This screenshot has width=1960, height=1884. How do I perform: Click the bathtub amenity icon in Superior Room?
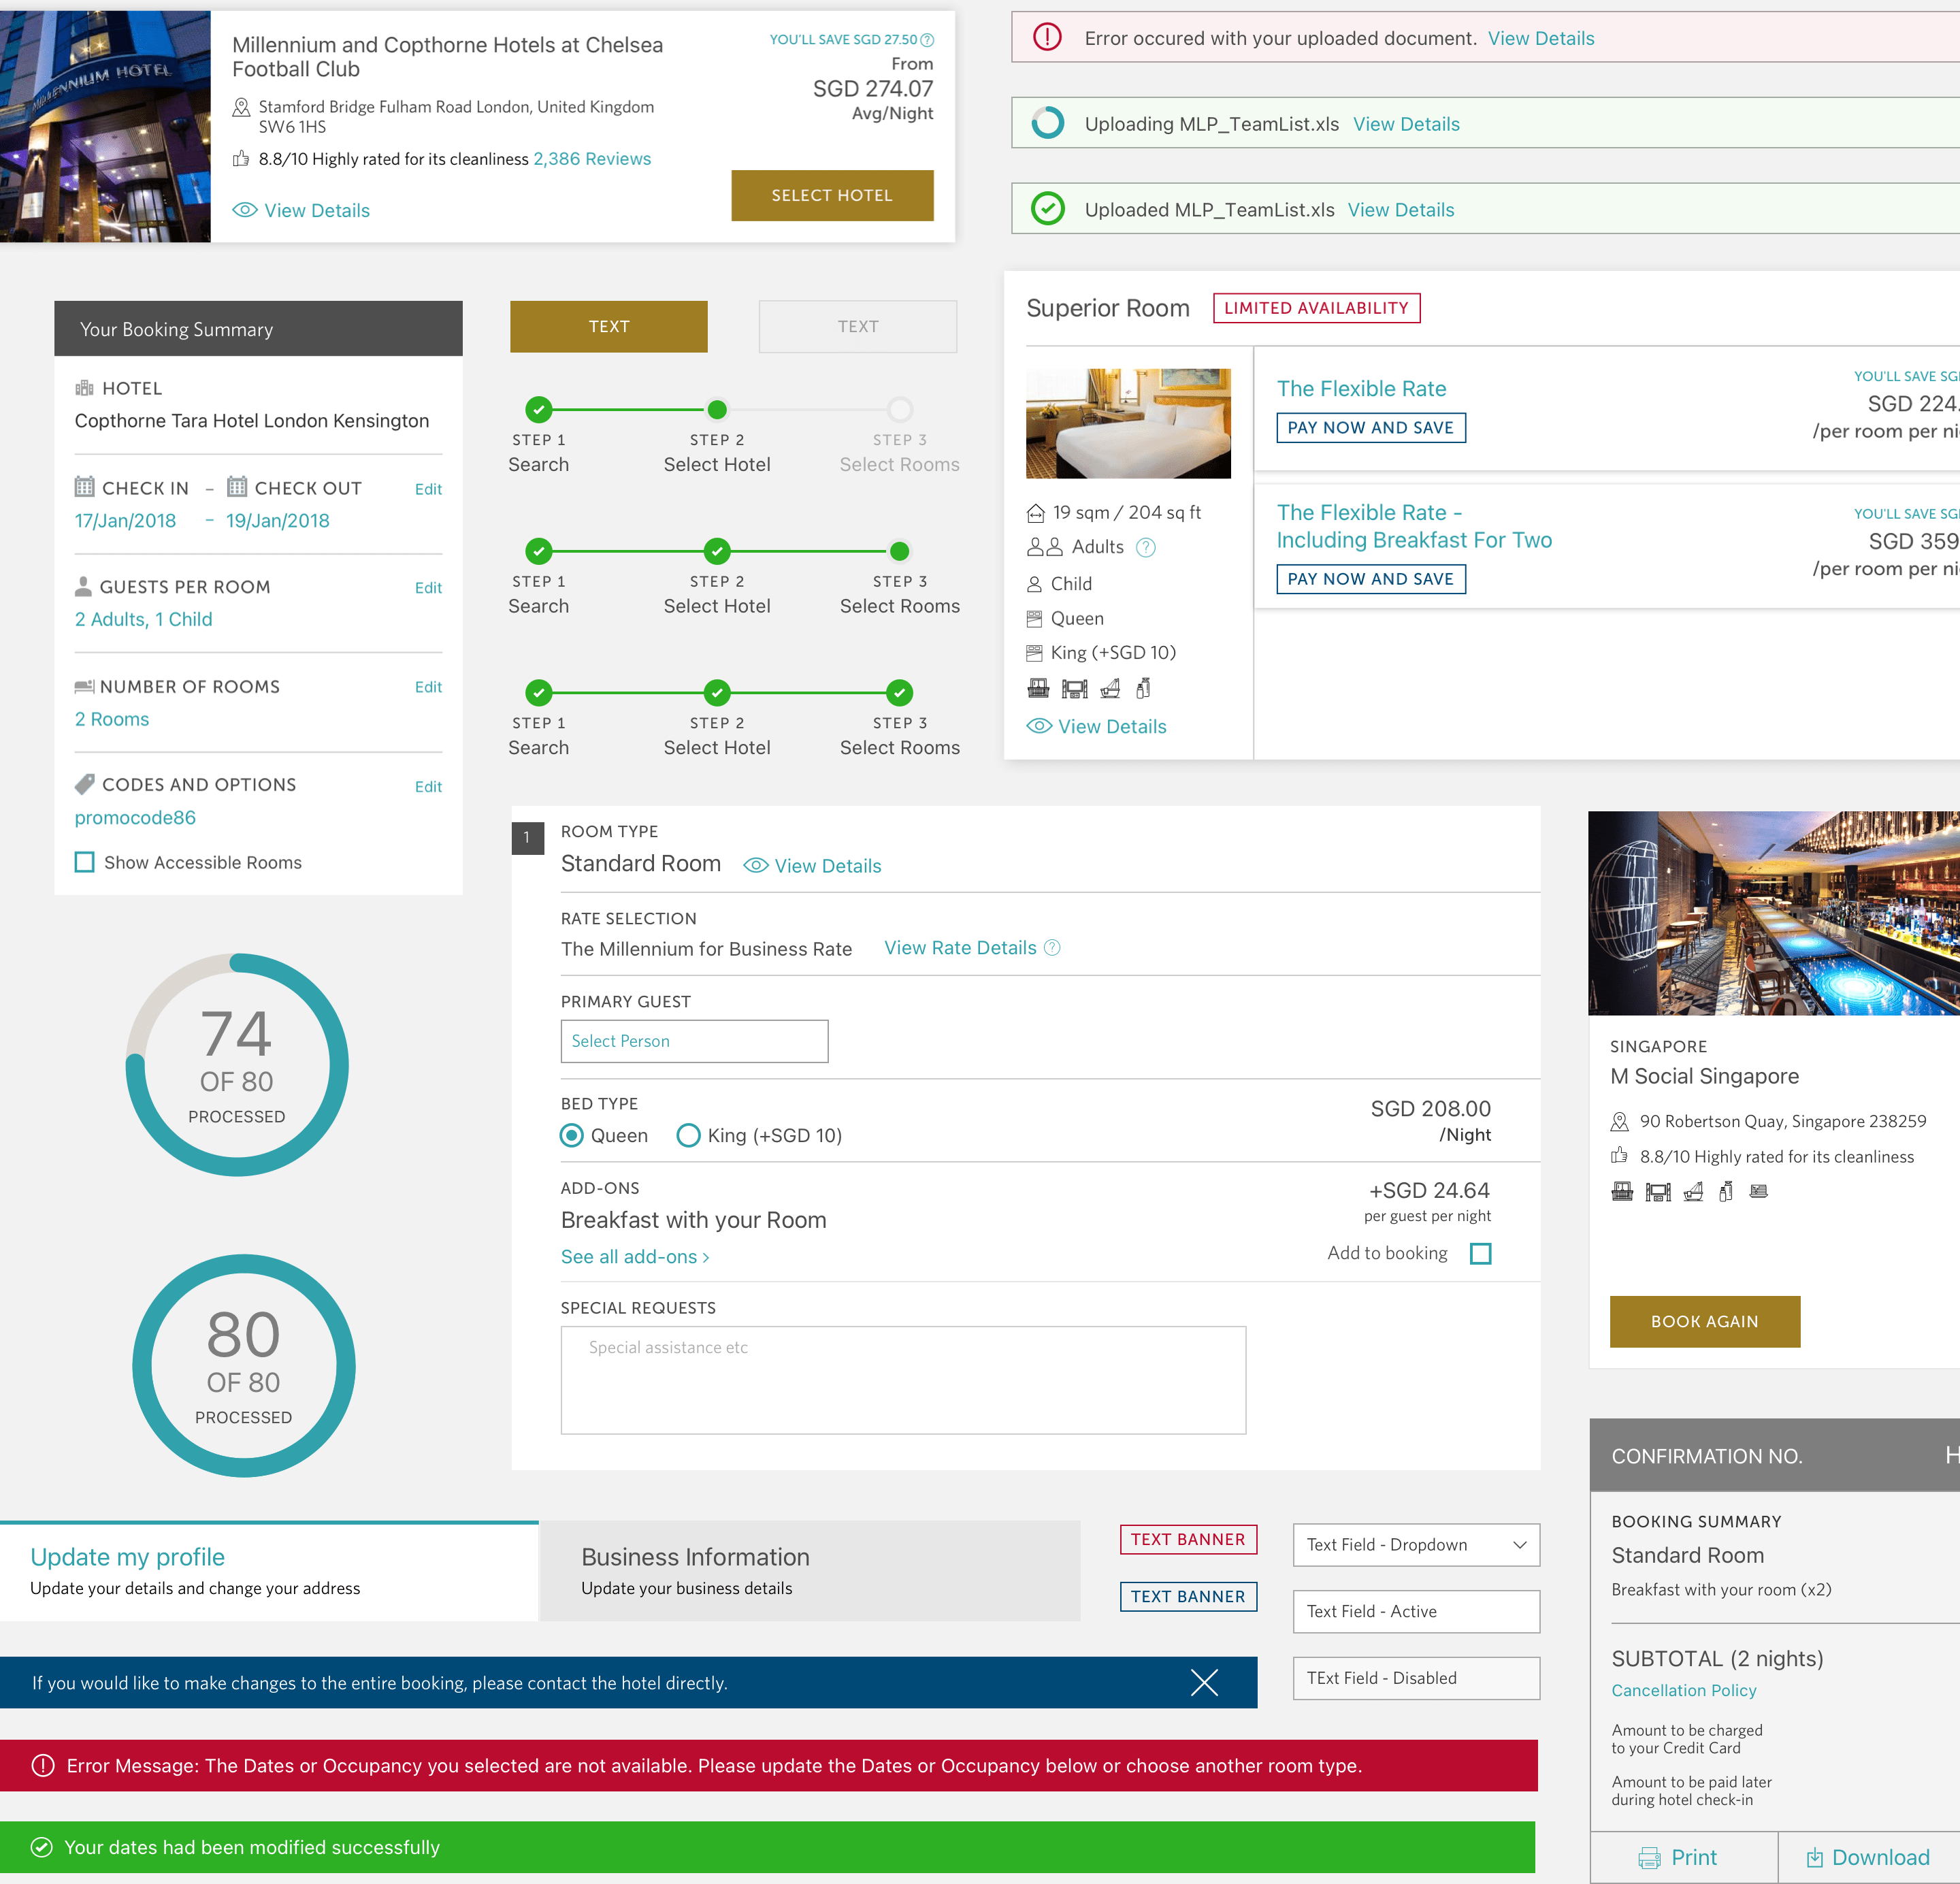coord(1110,688)
